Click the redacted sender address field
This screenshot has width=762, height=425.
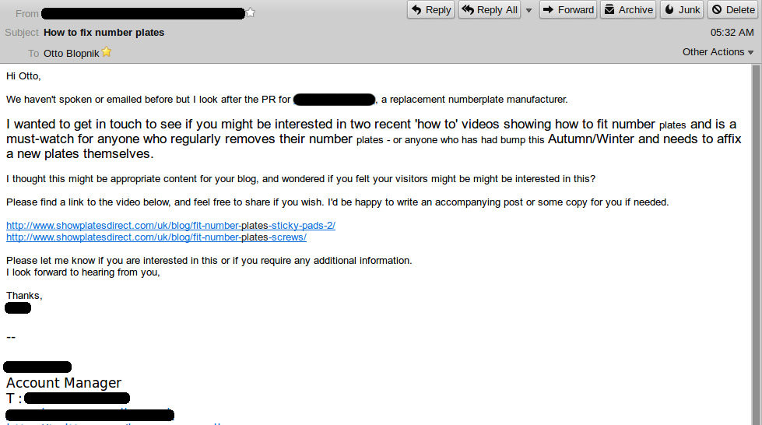coord(143,13)
